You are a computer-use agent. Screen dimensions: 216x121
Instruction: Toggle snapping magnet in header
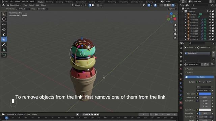coord(90,5)
